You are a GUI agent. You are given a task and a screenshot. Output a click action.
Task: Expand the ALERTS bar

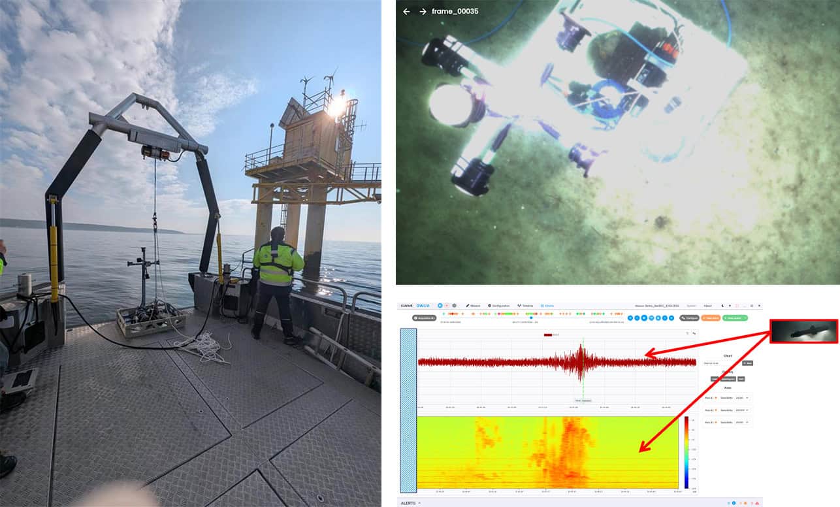point(412,503)
